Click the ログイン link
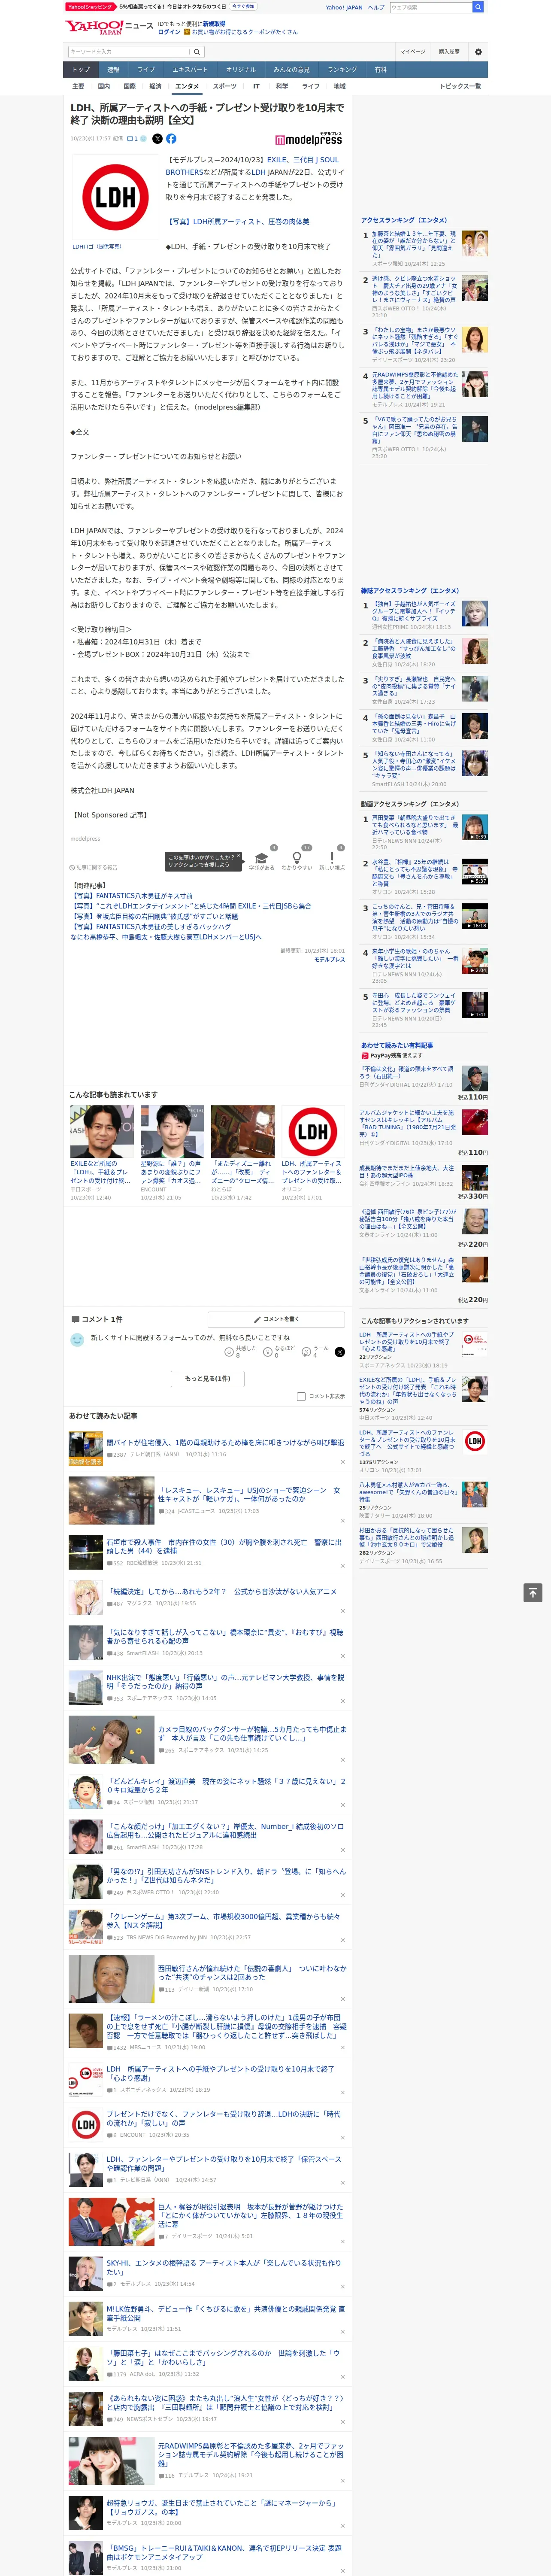The image size is (551, 2576). [169, 32]
